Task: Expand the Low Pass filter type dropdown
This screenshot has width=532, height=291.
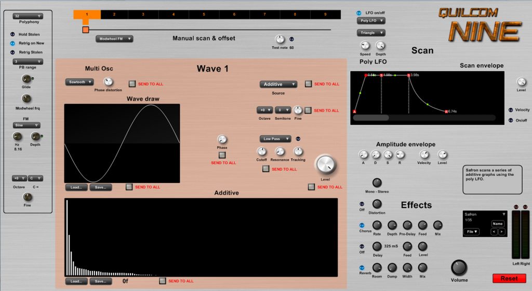Action: pos(275,138)
